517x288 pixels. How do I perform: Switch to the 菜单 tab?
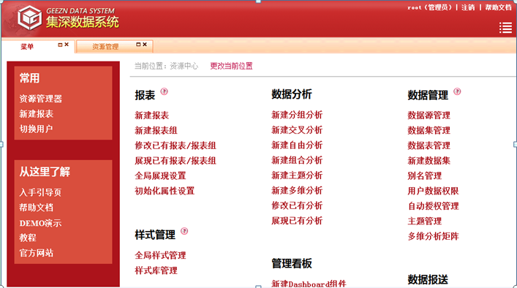point(27,47)
